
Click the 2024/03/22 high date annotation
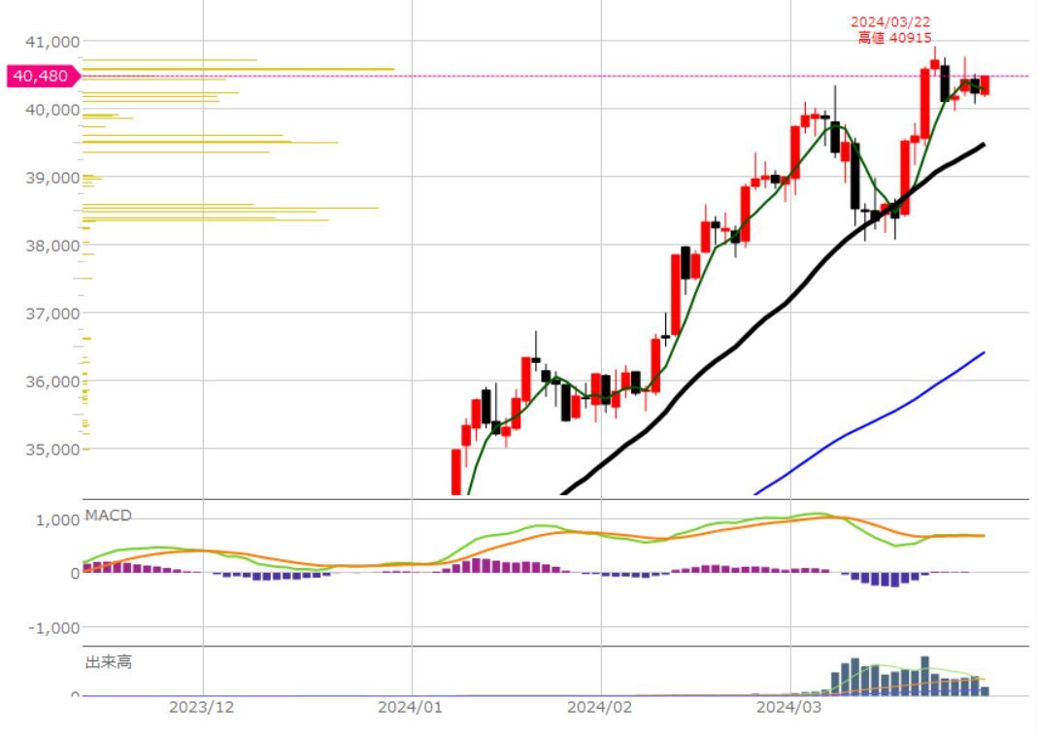coord(890,22)
